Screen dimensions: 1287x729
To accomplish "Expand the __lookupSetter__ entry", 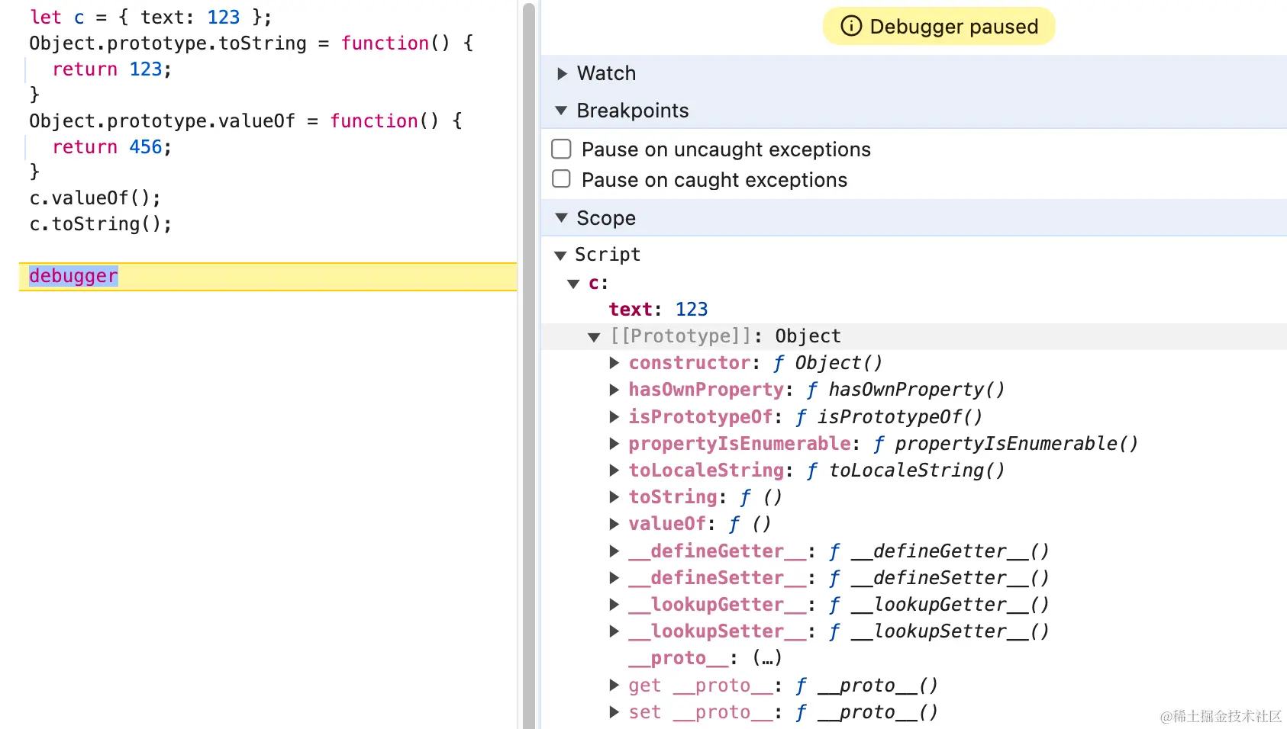I will click(x=614, y=631).
